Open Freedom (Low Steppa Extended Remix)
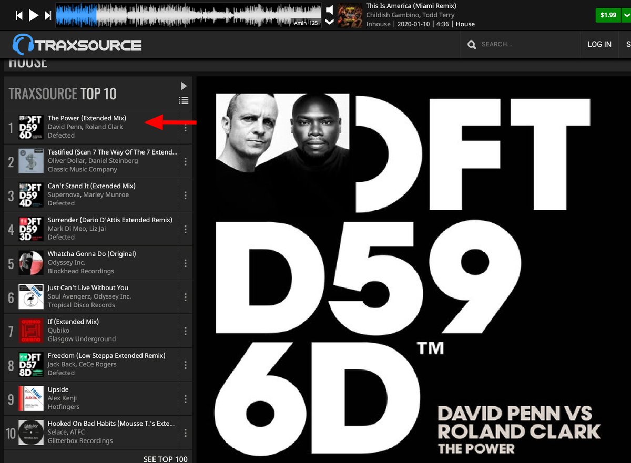Image resolution: width=631 pixels, height=463 pixels. click(107, 356)
